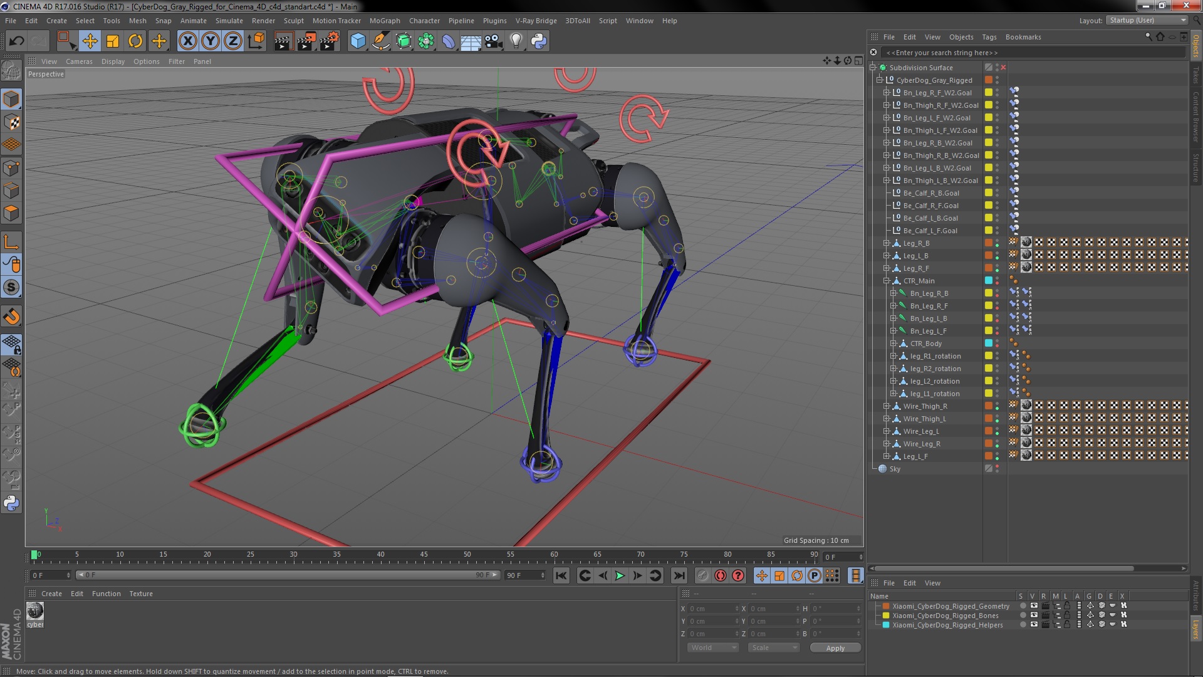Select the Sky object
This screenshot has width=1203, height=677.
(x=894, y=469)
